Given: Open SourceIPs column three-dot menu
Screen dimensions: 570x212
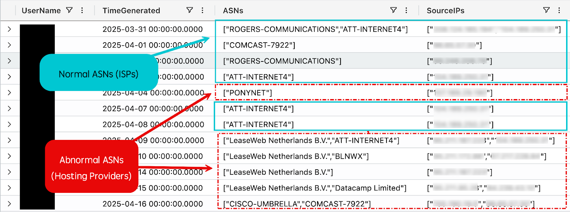Looking at the screenshot, I should pos(559,10).
